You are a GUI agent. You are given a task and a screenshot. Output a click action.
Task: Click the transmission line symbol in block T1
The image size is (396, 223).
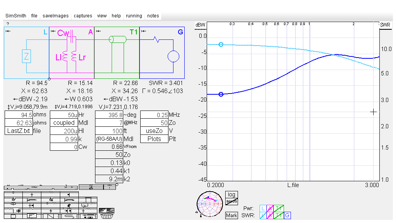(117, 39)
